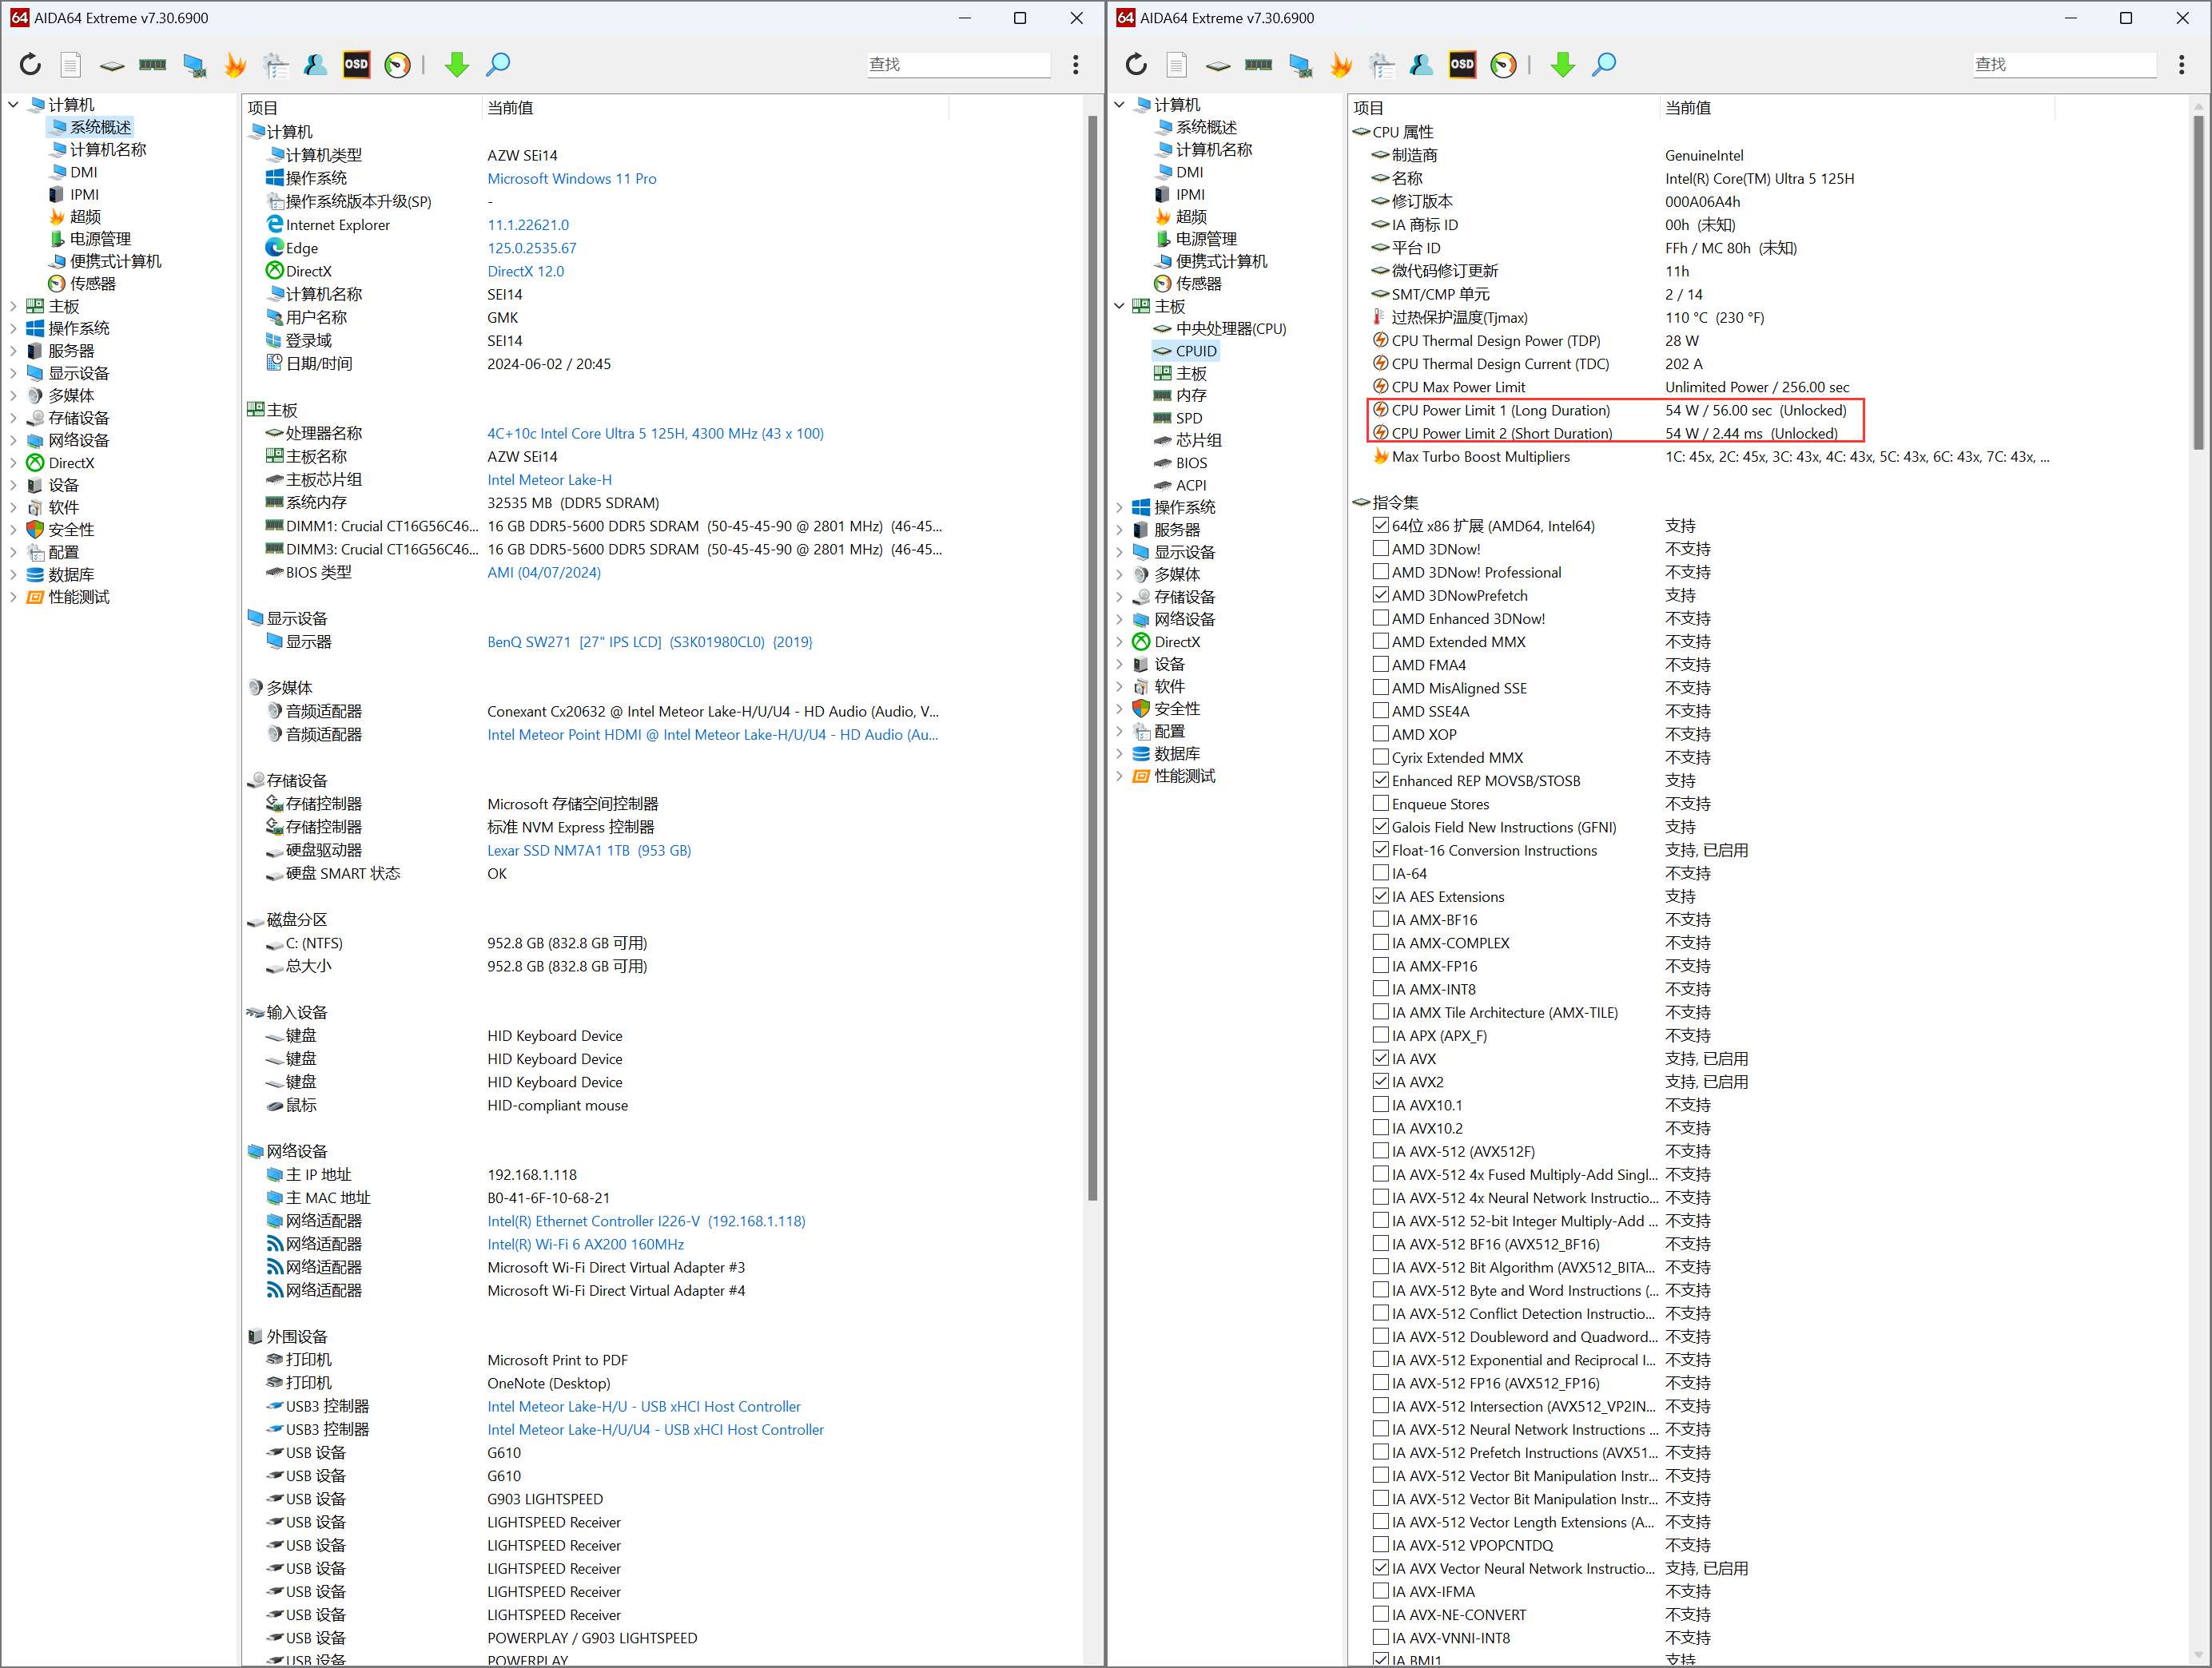
Task: Toggle the AMD 3DNow! checkbox
Action: tap(1381, 549)
